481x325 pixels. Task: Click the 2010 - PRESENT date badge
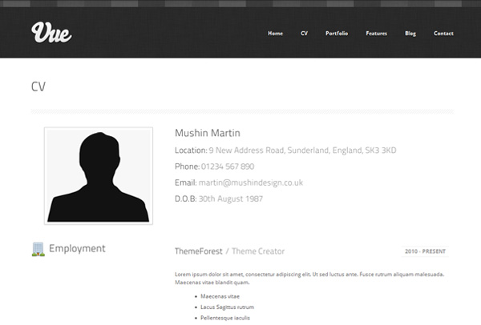point(425,251)
